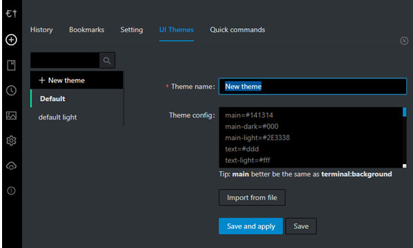Click plus icon beside New theme

click(42, 80)
